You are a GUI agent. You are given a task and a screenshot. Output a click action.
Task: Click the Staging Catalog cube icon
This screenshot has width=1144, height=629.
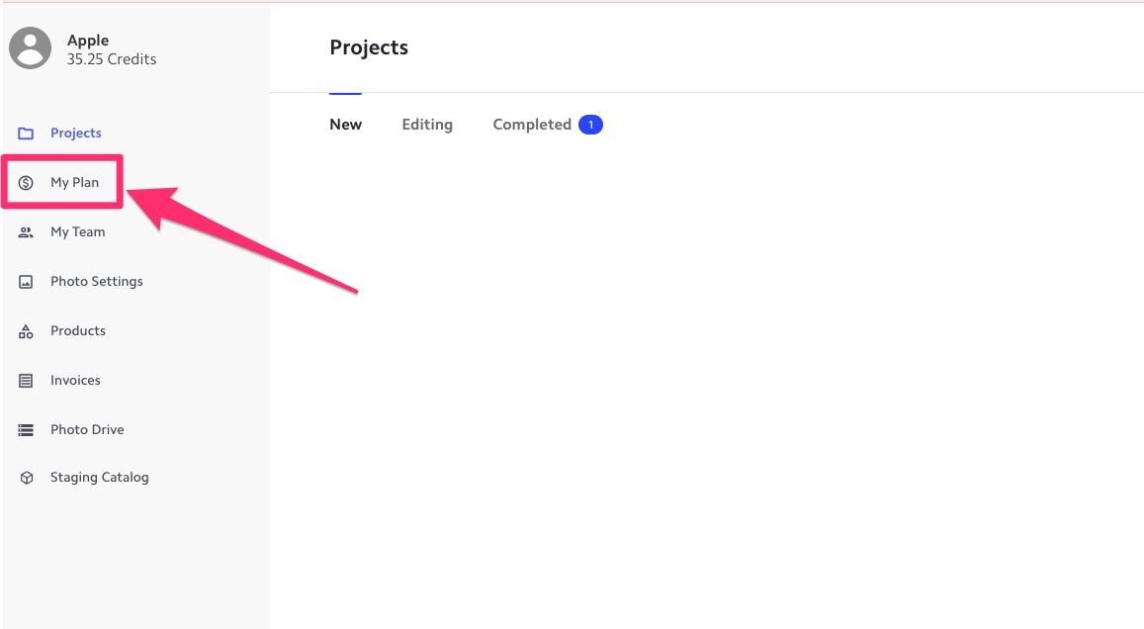pos(27,478)
